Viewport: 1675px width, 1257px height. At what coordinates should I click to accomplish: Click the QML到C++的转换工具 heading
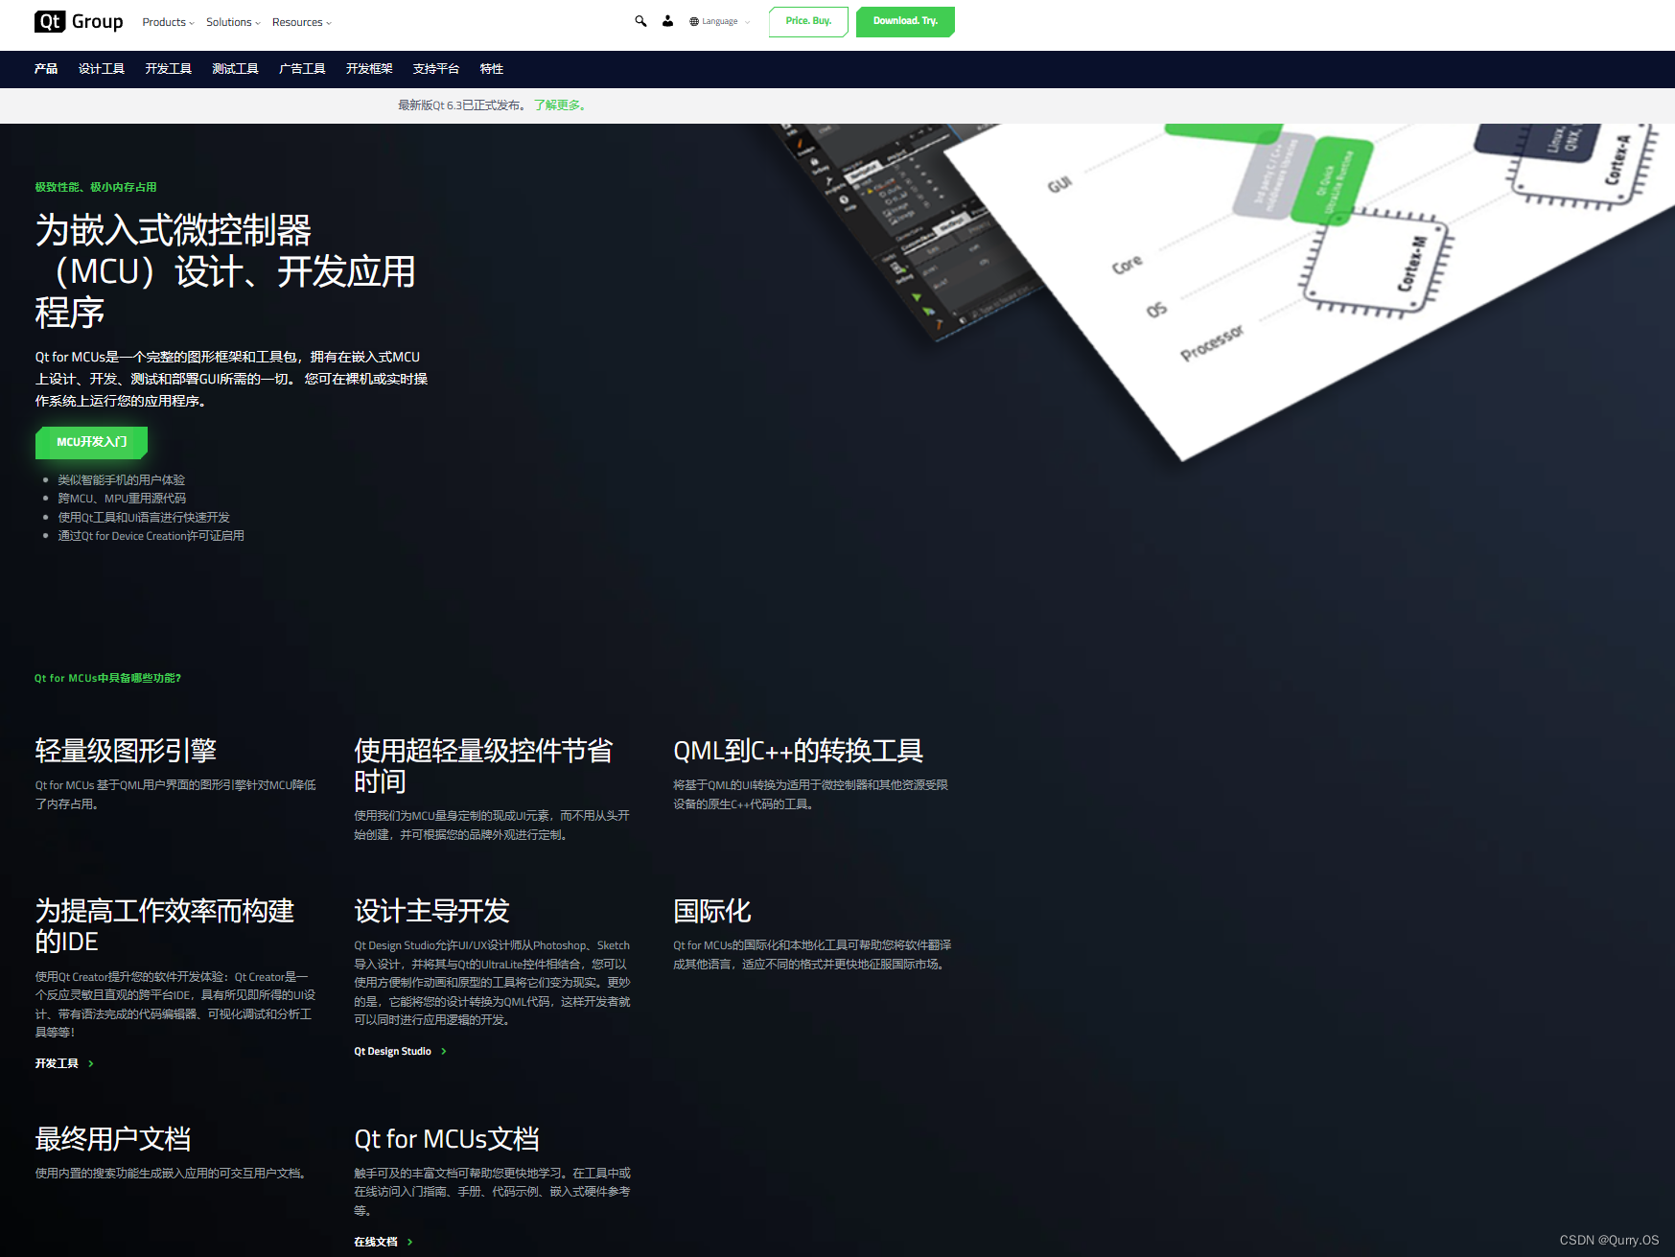tap(798, 750)
